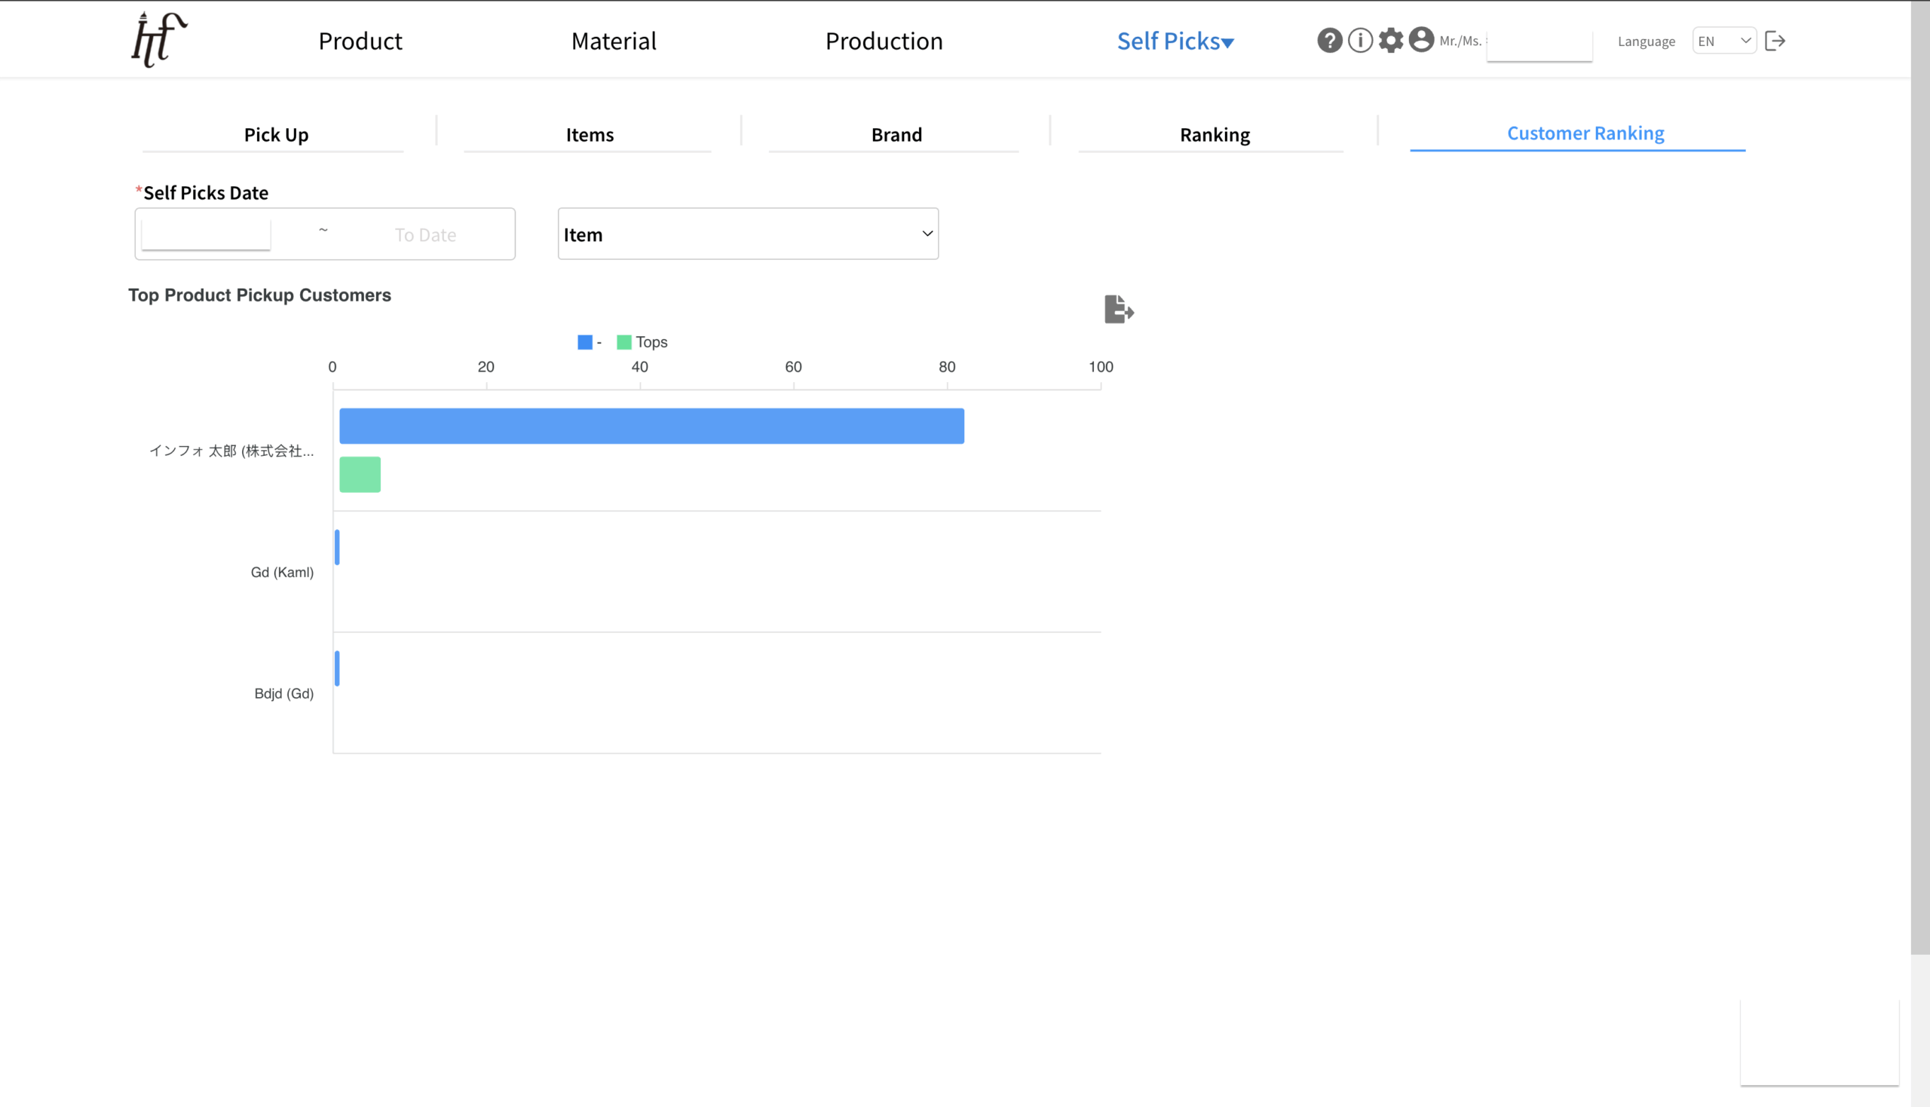Go to the Product menu
The image size is (1930, 1107).
tap(360, 41)
